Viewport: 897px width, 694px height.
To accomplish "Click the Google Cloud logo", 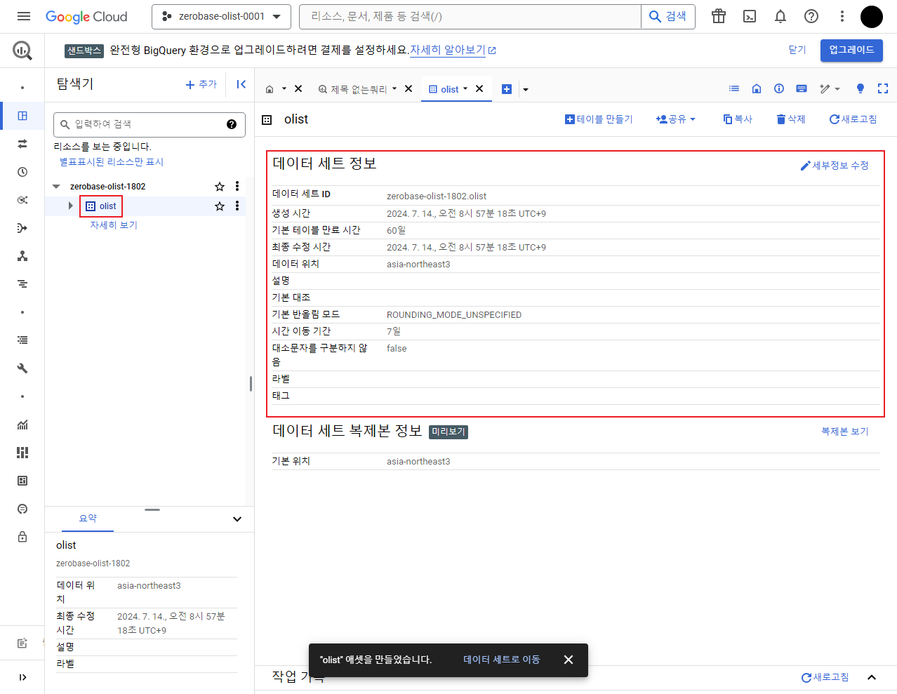I will [x=86, y=16].
